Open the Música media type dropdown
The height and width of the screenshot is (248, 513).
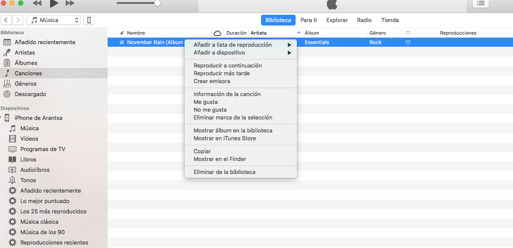pos(53,20)
